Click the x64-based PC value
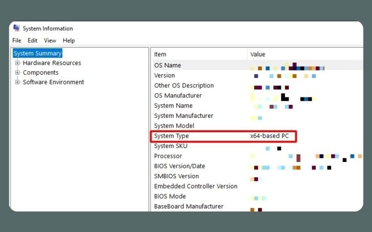This screenshot has width=372, height=232. (270, 136)
